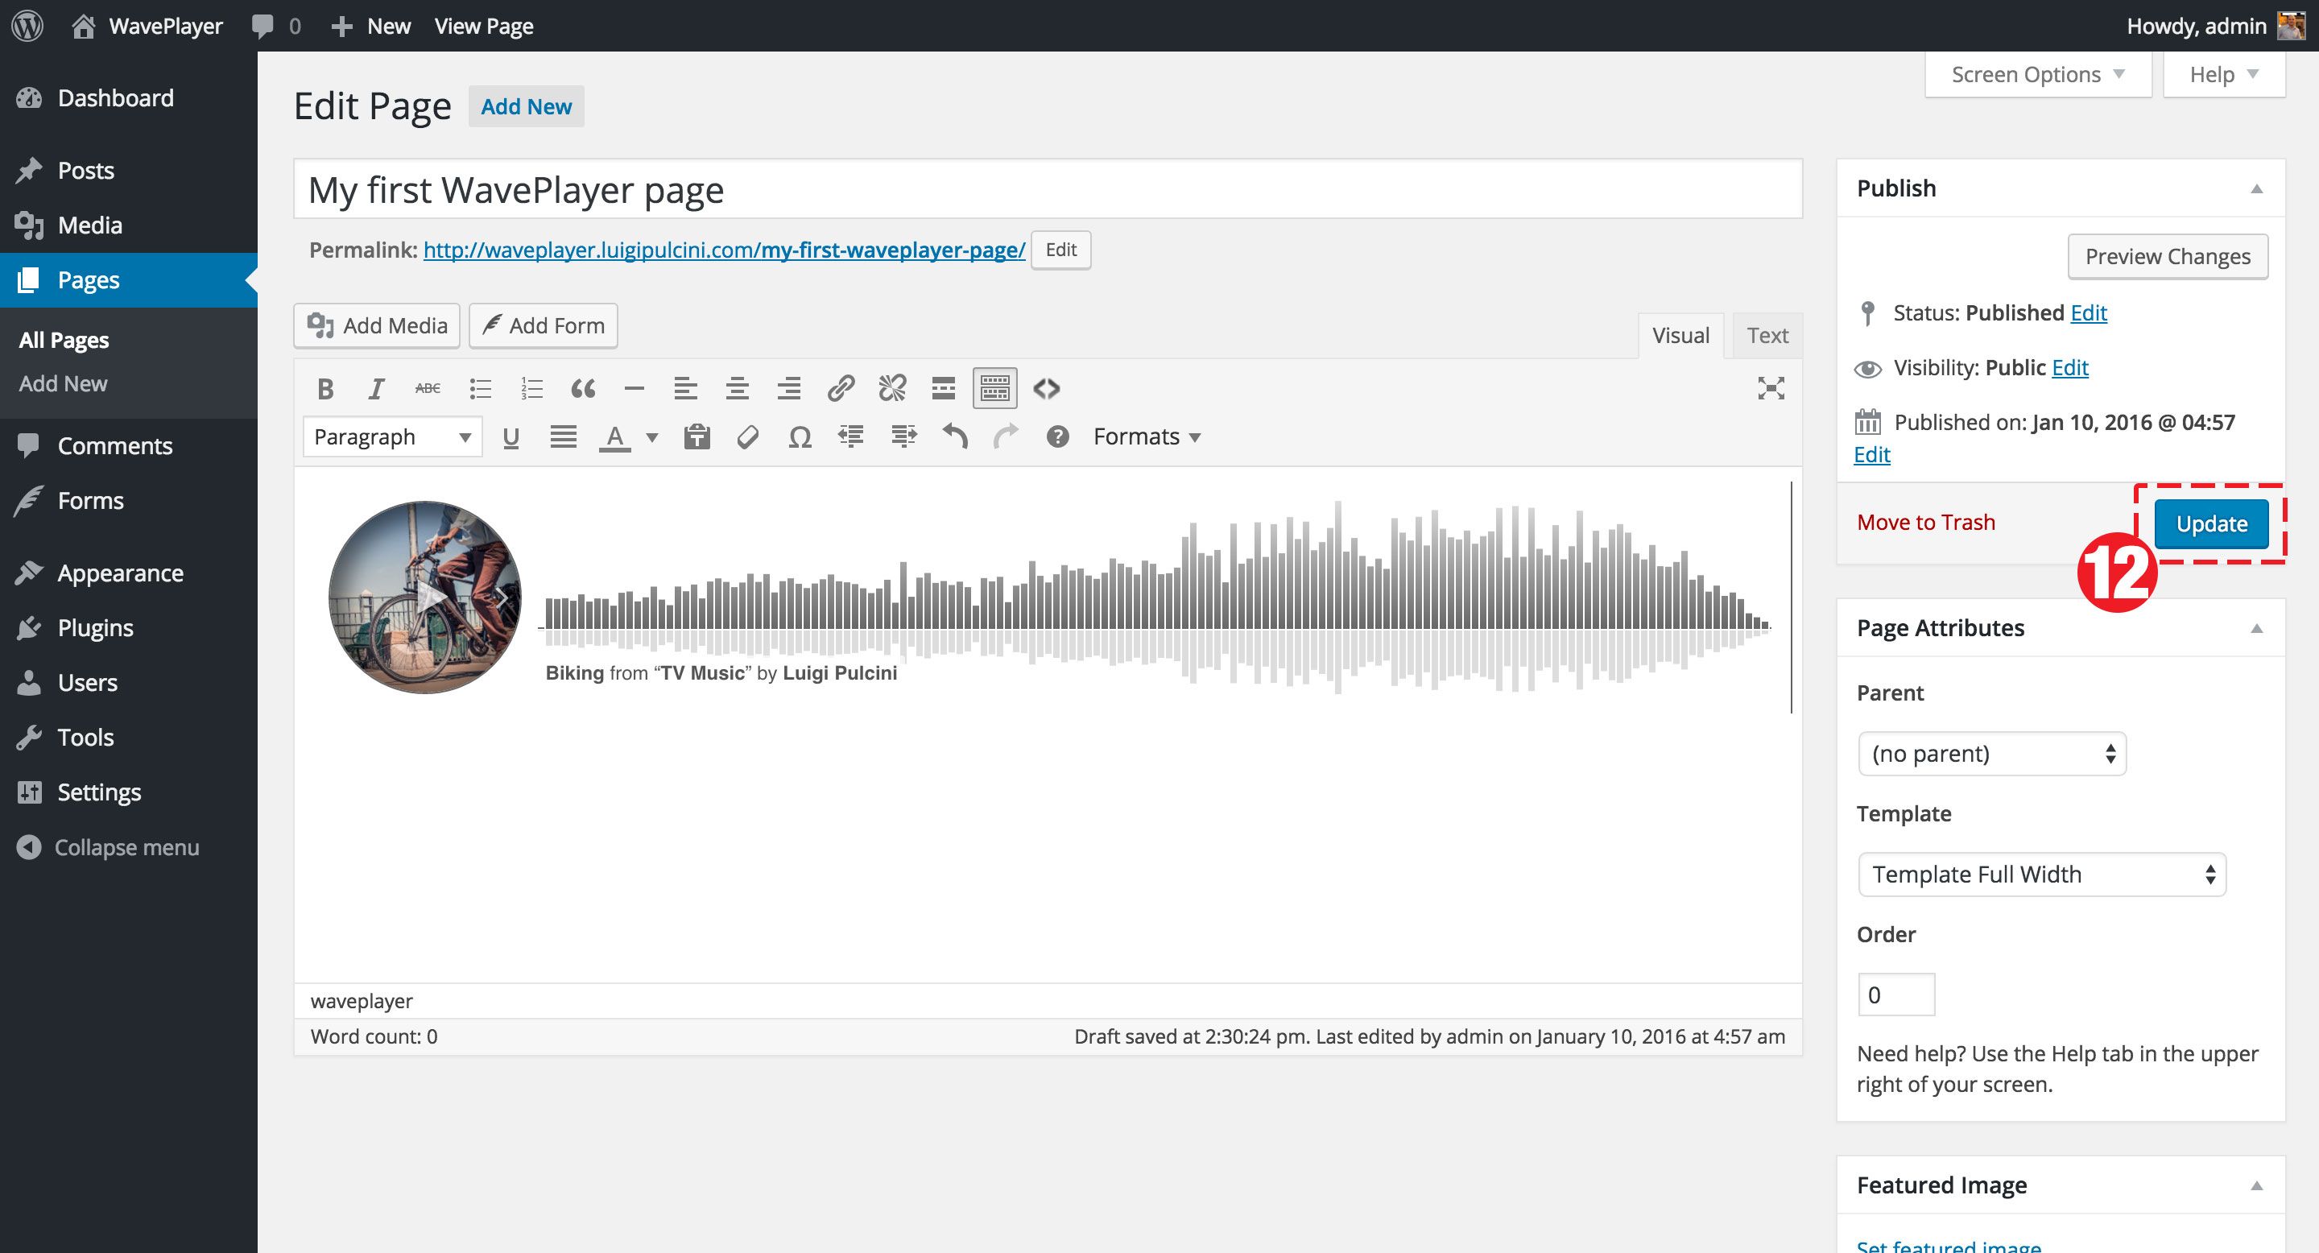Screen dimensions: 2319x1253
Task: Apply italic formatting
Action: pos(376,389)
